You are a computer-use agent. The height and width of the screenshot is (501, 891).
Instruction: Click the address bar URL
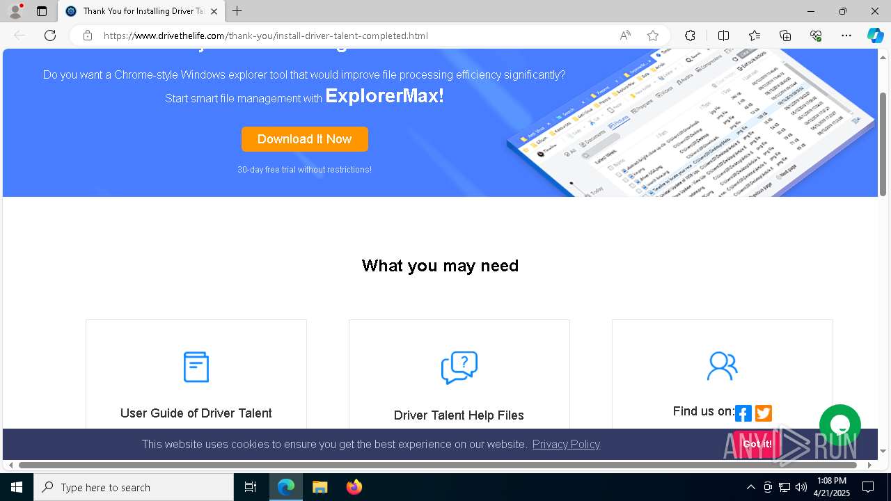click(x=265, y=35)
